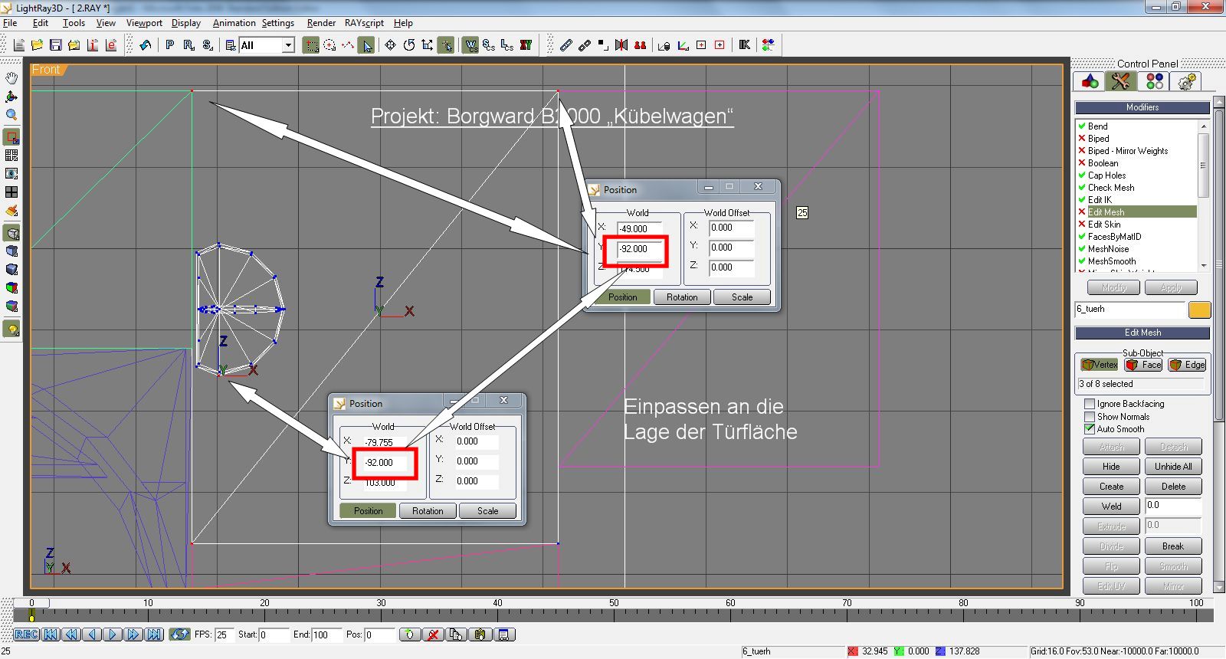Viewport: 1226px width, 659px height.
Task: Toggle Vertex sub-object mode
Action: click(x=1100, y=365)
